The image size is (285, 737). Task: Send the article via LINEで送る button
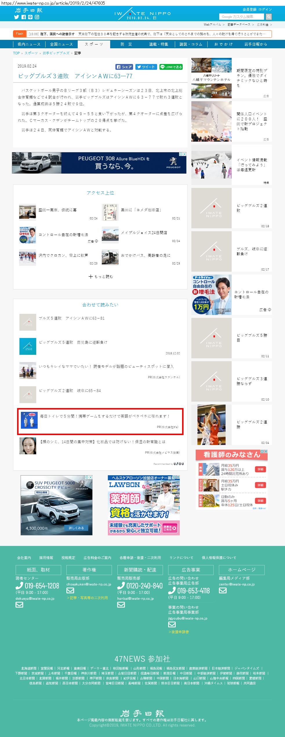(171, 67)
